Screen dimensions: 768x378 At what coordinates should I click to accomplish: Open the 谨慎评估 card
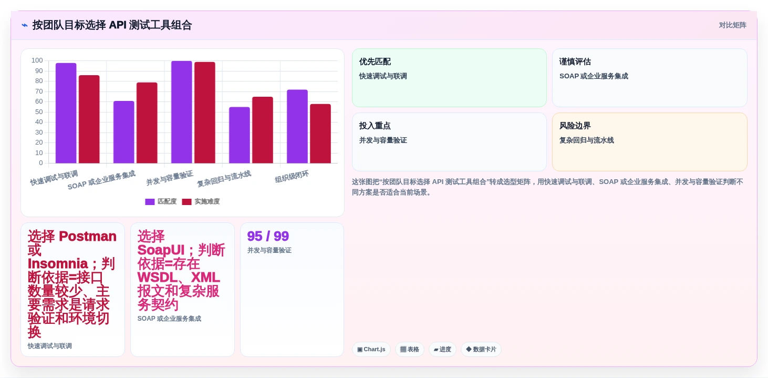point(650,78)
